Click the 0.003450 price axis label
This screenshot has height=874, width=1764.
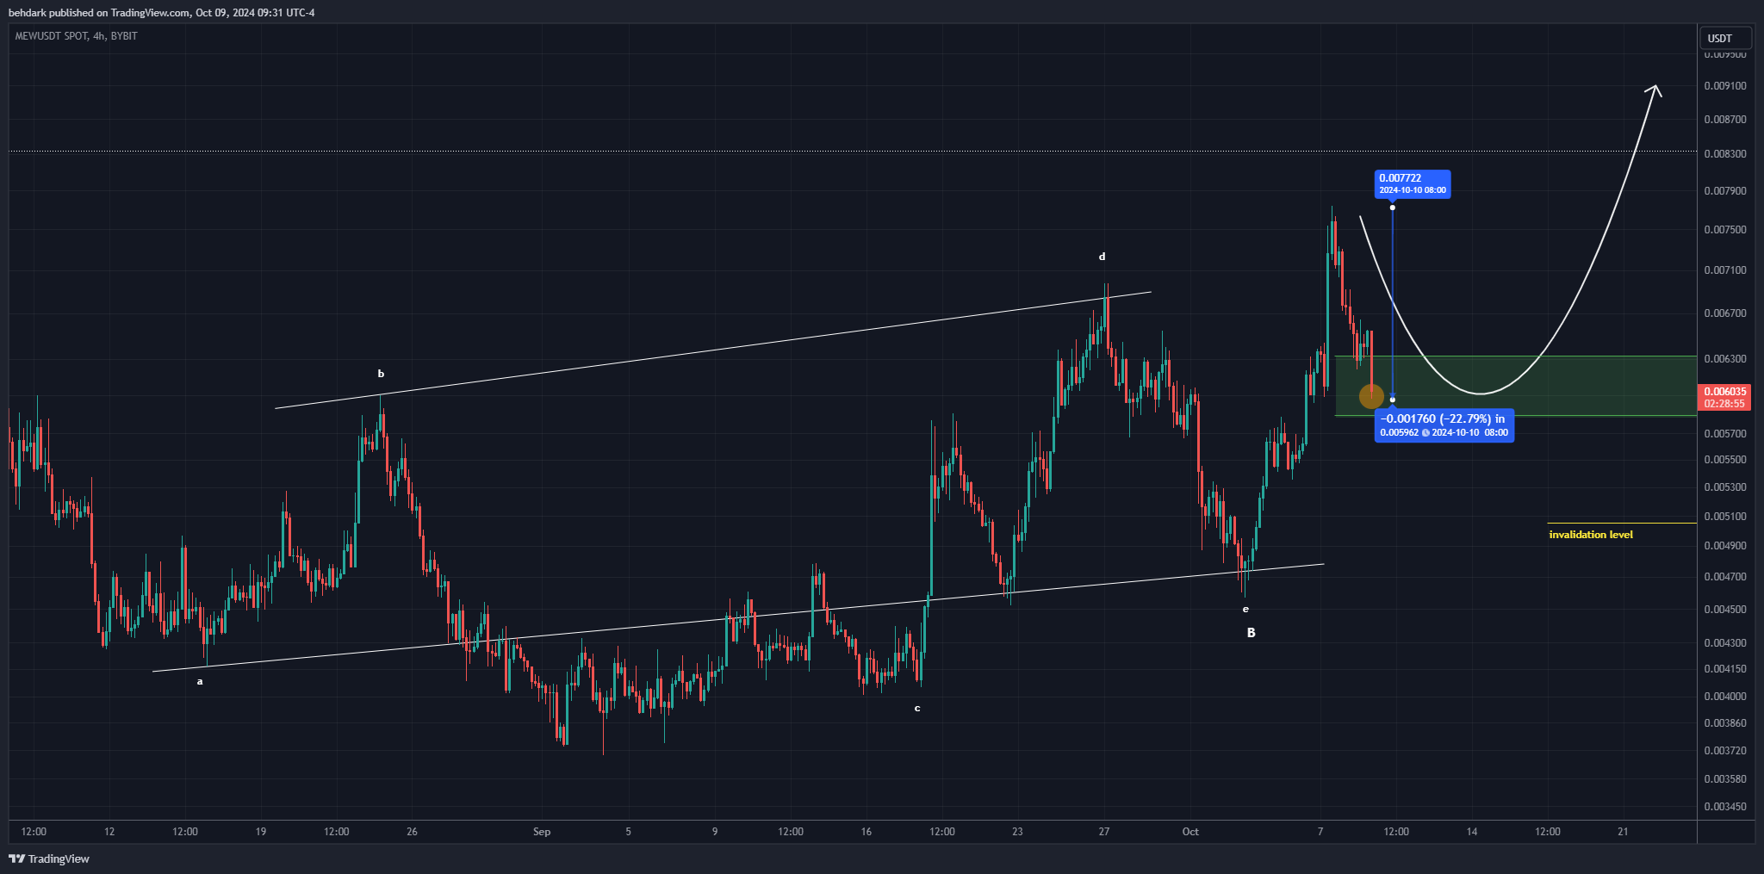click(x=1725, y=806)
